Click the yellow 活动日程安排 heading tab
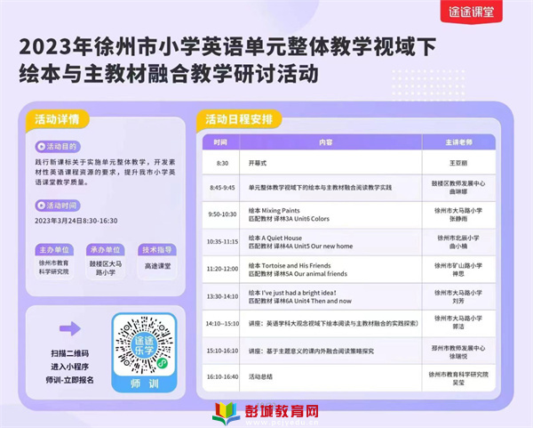 click(239, 119)
